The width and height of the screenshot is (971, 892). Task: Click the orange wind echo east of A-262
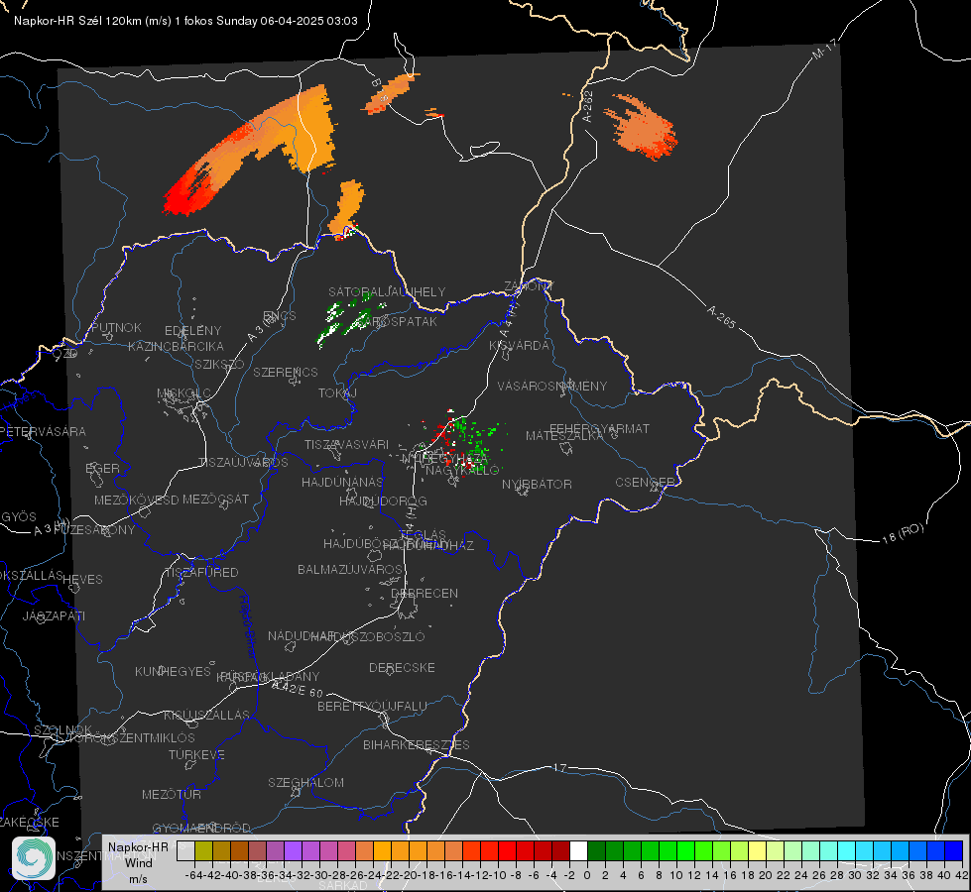(641, 127)
